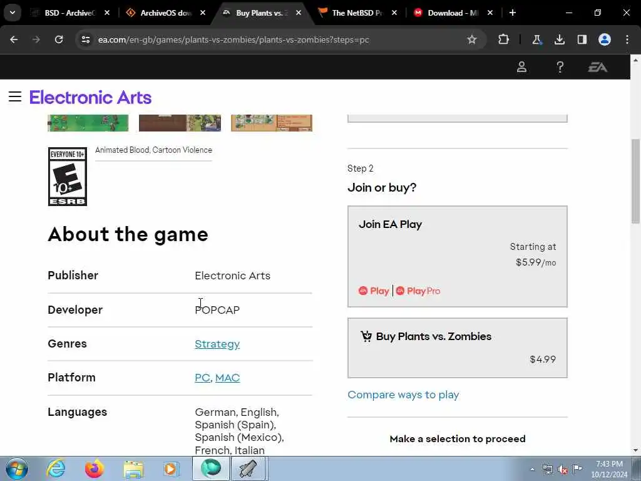Select the POPCAP developer text
The height and width of the screenshot is (481, 641).
coord(217,310)
